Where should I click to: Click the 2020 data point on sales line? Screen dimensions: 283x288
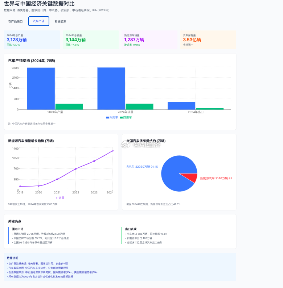click(x=39, y=186)
